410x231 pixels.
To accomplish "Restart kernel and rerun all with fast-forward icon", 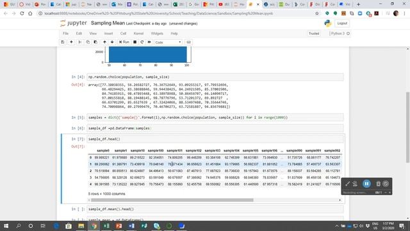I will pyautogui.click(x=149, y=42).
